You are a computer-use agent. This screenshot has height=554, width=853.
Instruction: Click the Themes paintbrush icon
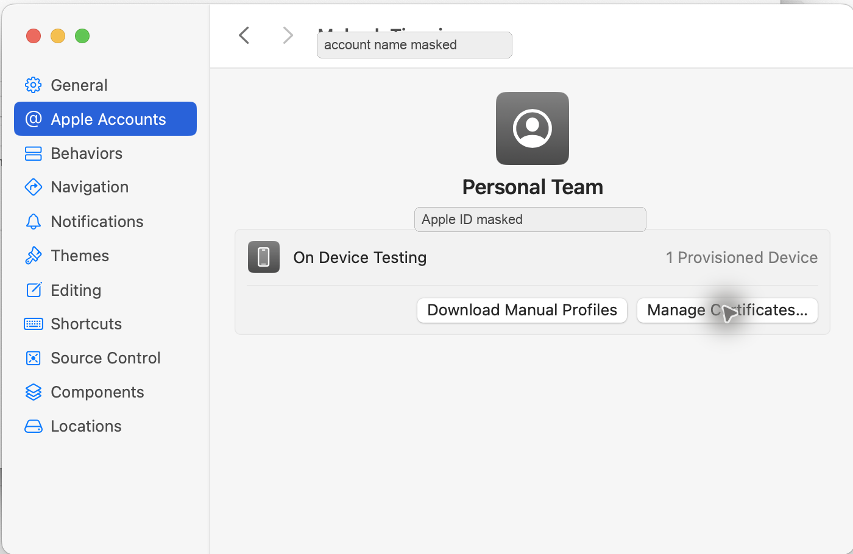pos(34,256)
